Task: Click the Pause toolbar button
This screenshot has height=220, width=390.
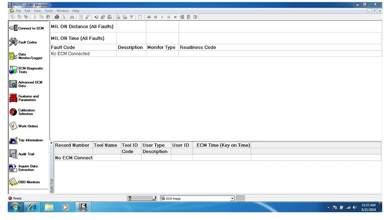Action: coord(169,17)
